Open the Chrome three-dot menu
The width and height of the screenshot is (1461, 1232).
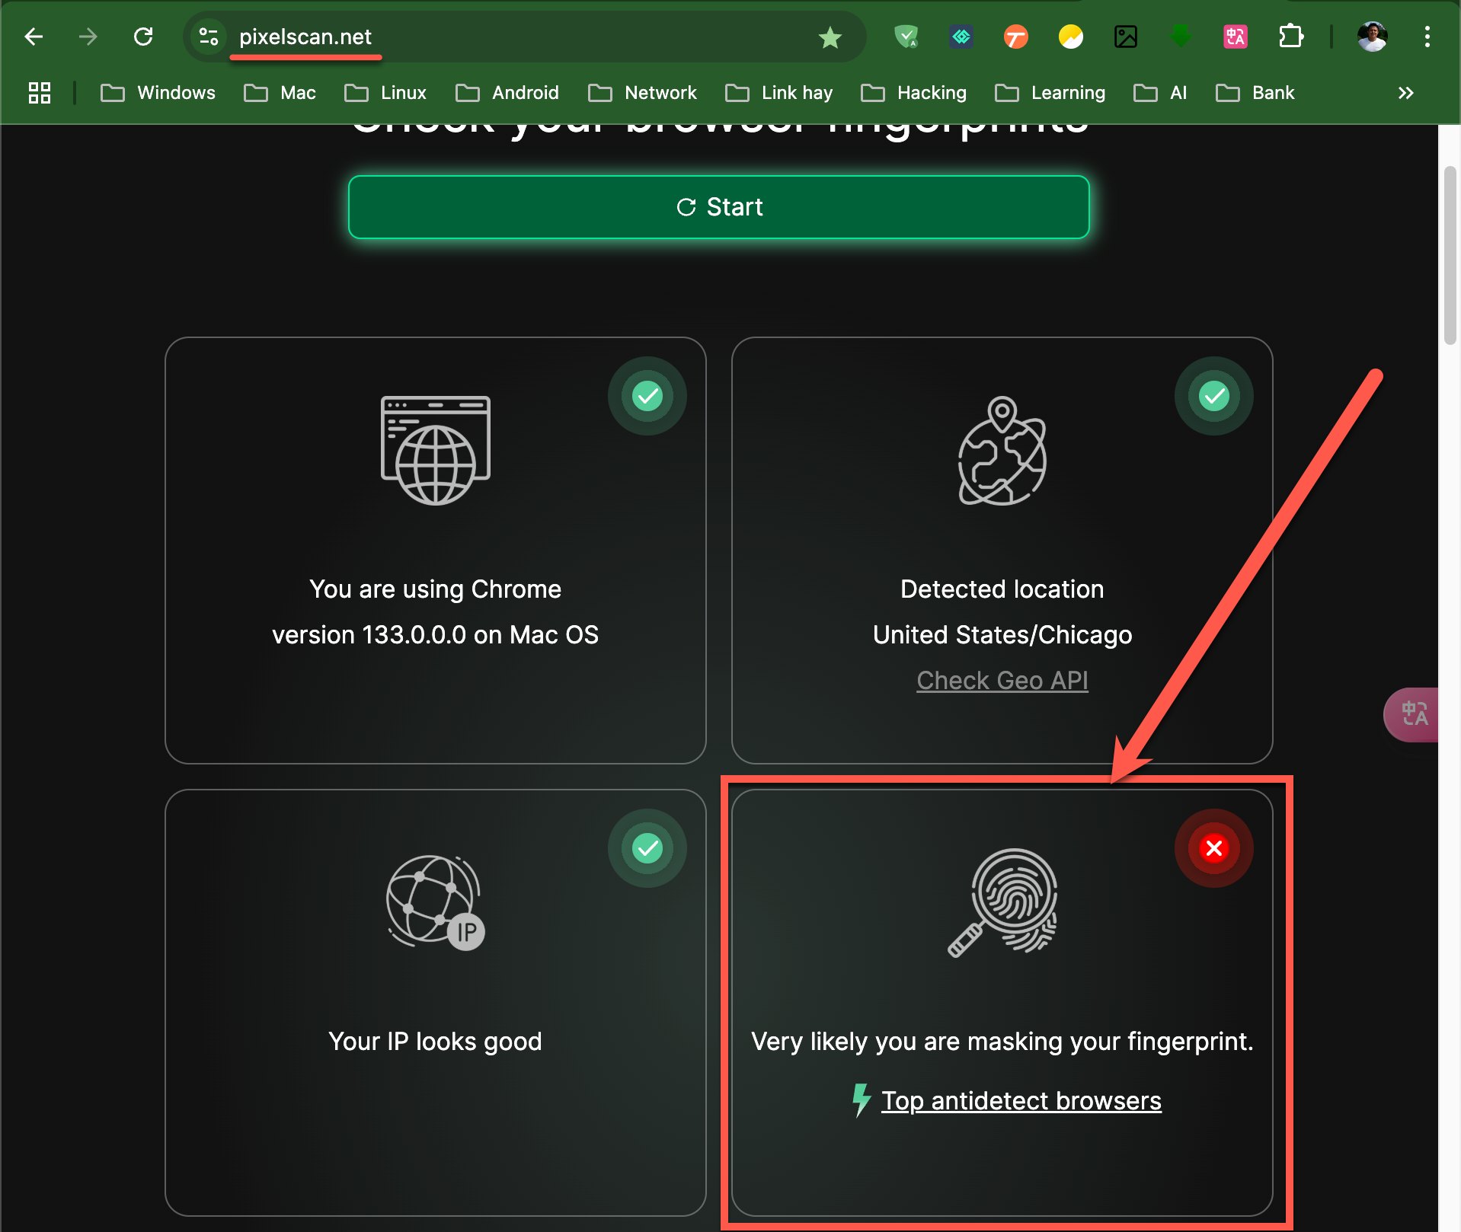coord(1427,37)
